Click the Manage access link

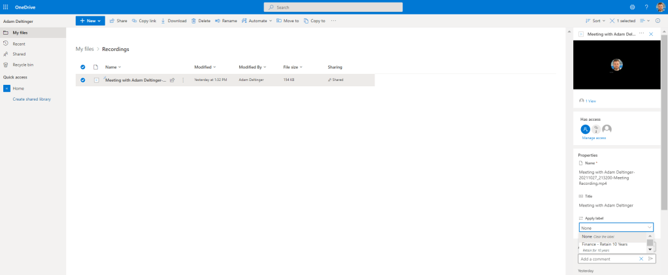click(594, 138)
